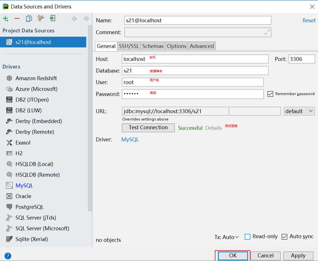The width and height of the screenshot is (318, 263).
Task: Click the jdbc URL input field
Action: click(x=175, y=111)
